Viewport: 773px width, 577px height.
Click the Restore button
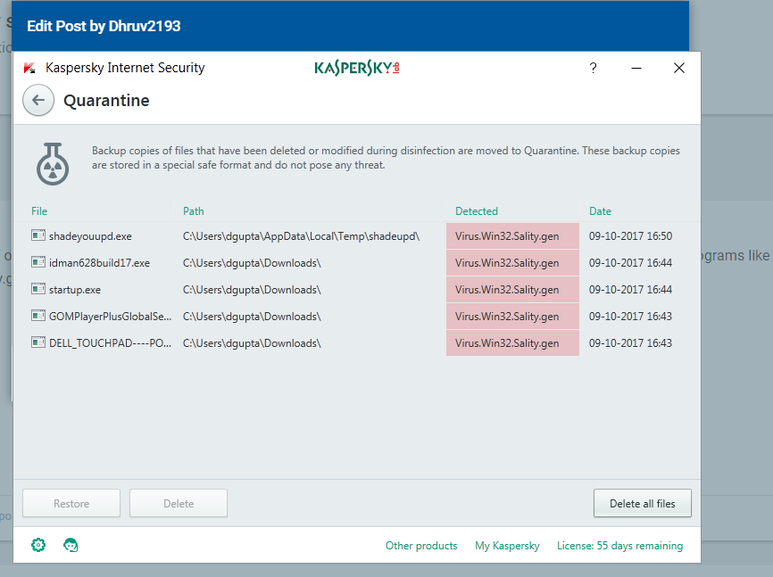click(x=71, y=504)
